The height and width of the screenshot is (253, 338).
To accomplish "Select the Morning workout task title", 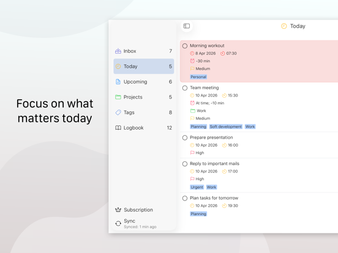I will [207, 46].
